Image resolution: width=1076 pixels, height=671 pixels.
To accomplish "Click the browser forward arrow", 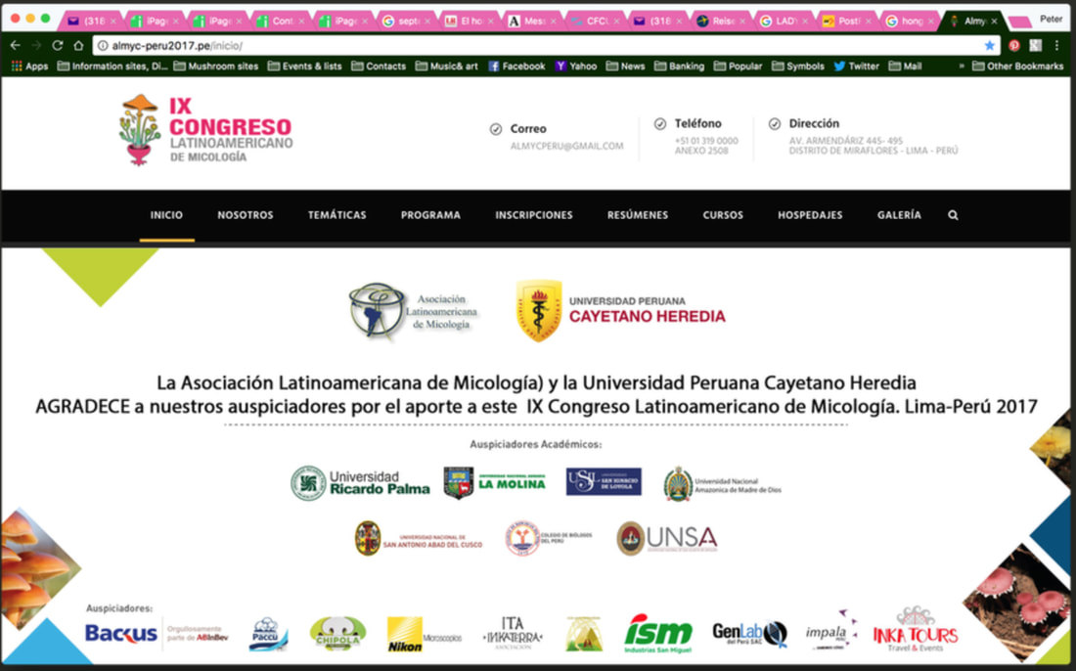I will pyautogui.click(x=36, y=45).
